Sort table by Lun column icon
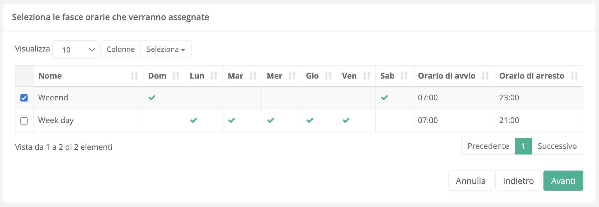Image resolution: width=599 pixels, height=207 pixels. coord(214,76)
